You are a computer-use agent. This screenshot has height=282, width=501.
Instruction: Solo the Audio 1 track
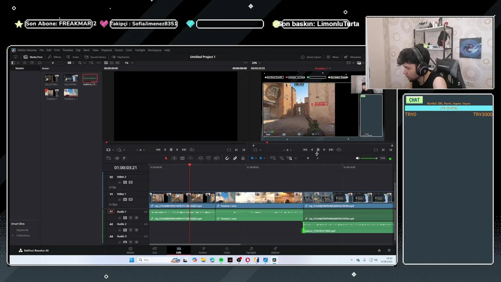click(131, 217)
